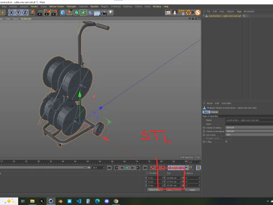The height and width of the screenshot is (205, 273).
Task: Click the Render View clapperboard icon
Action: coord(40,13)
